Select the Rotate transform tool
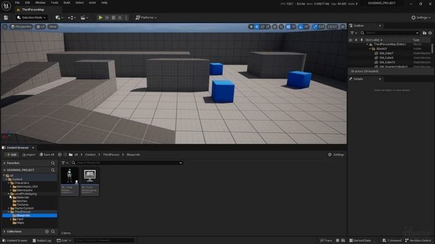Image resolution: width=435 pixels, height=244 pixels. (x=262, y=26)
